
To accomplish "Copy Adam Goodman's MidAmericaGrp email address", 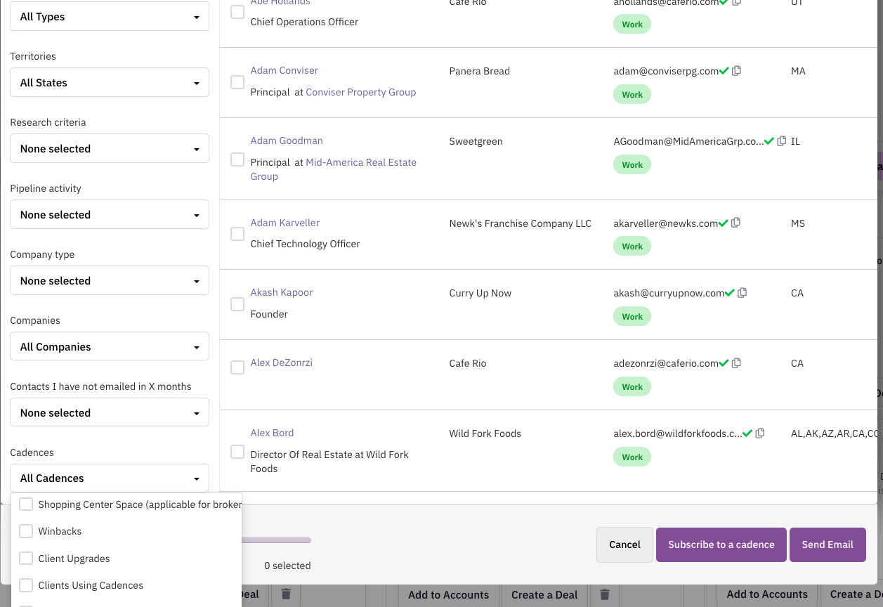I will 782,141.
